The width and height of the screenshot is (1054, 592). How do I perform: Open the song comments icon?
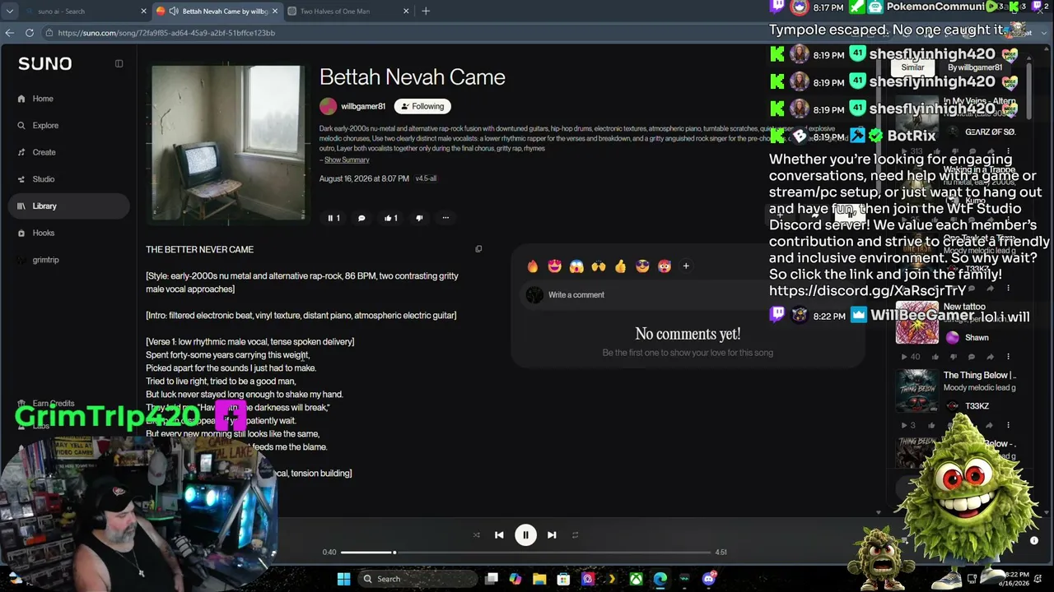(x=361, y=218)
